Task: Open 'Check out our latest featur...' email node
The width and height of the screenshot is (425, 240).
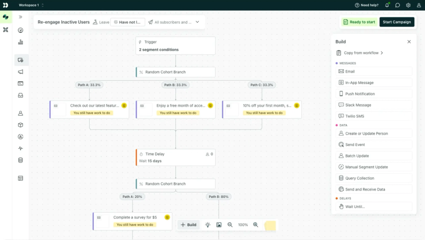Action: click(89, 109)
